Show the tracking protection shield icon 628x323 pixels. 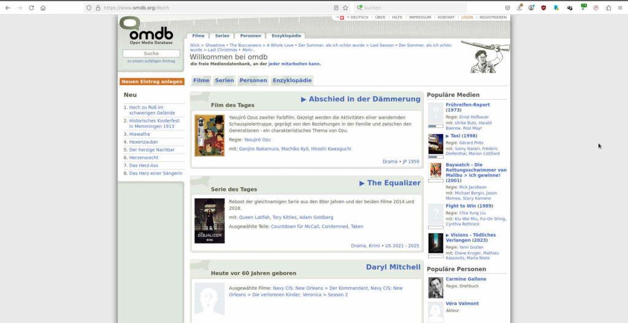pyautogui.click(x=89, y=7)
